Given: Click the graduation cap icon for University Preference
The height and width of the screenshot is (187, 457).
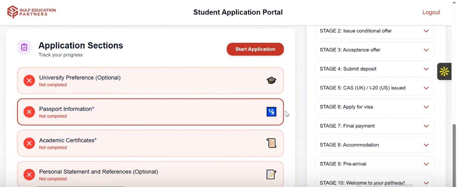Looking at the screenshot, I should click(x=271, y=80).
